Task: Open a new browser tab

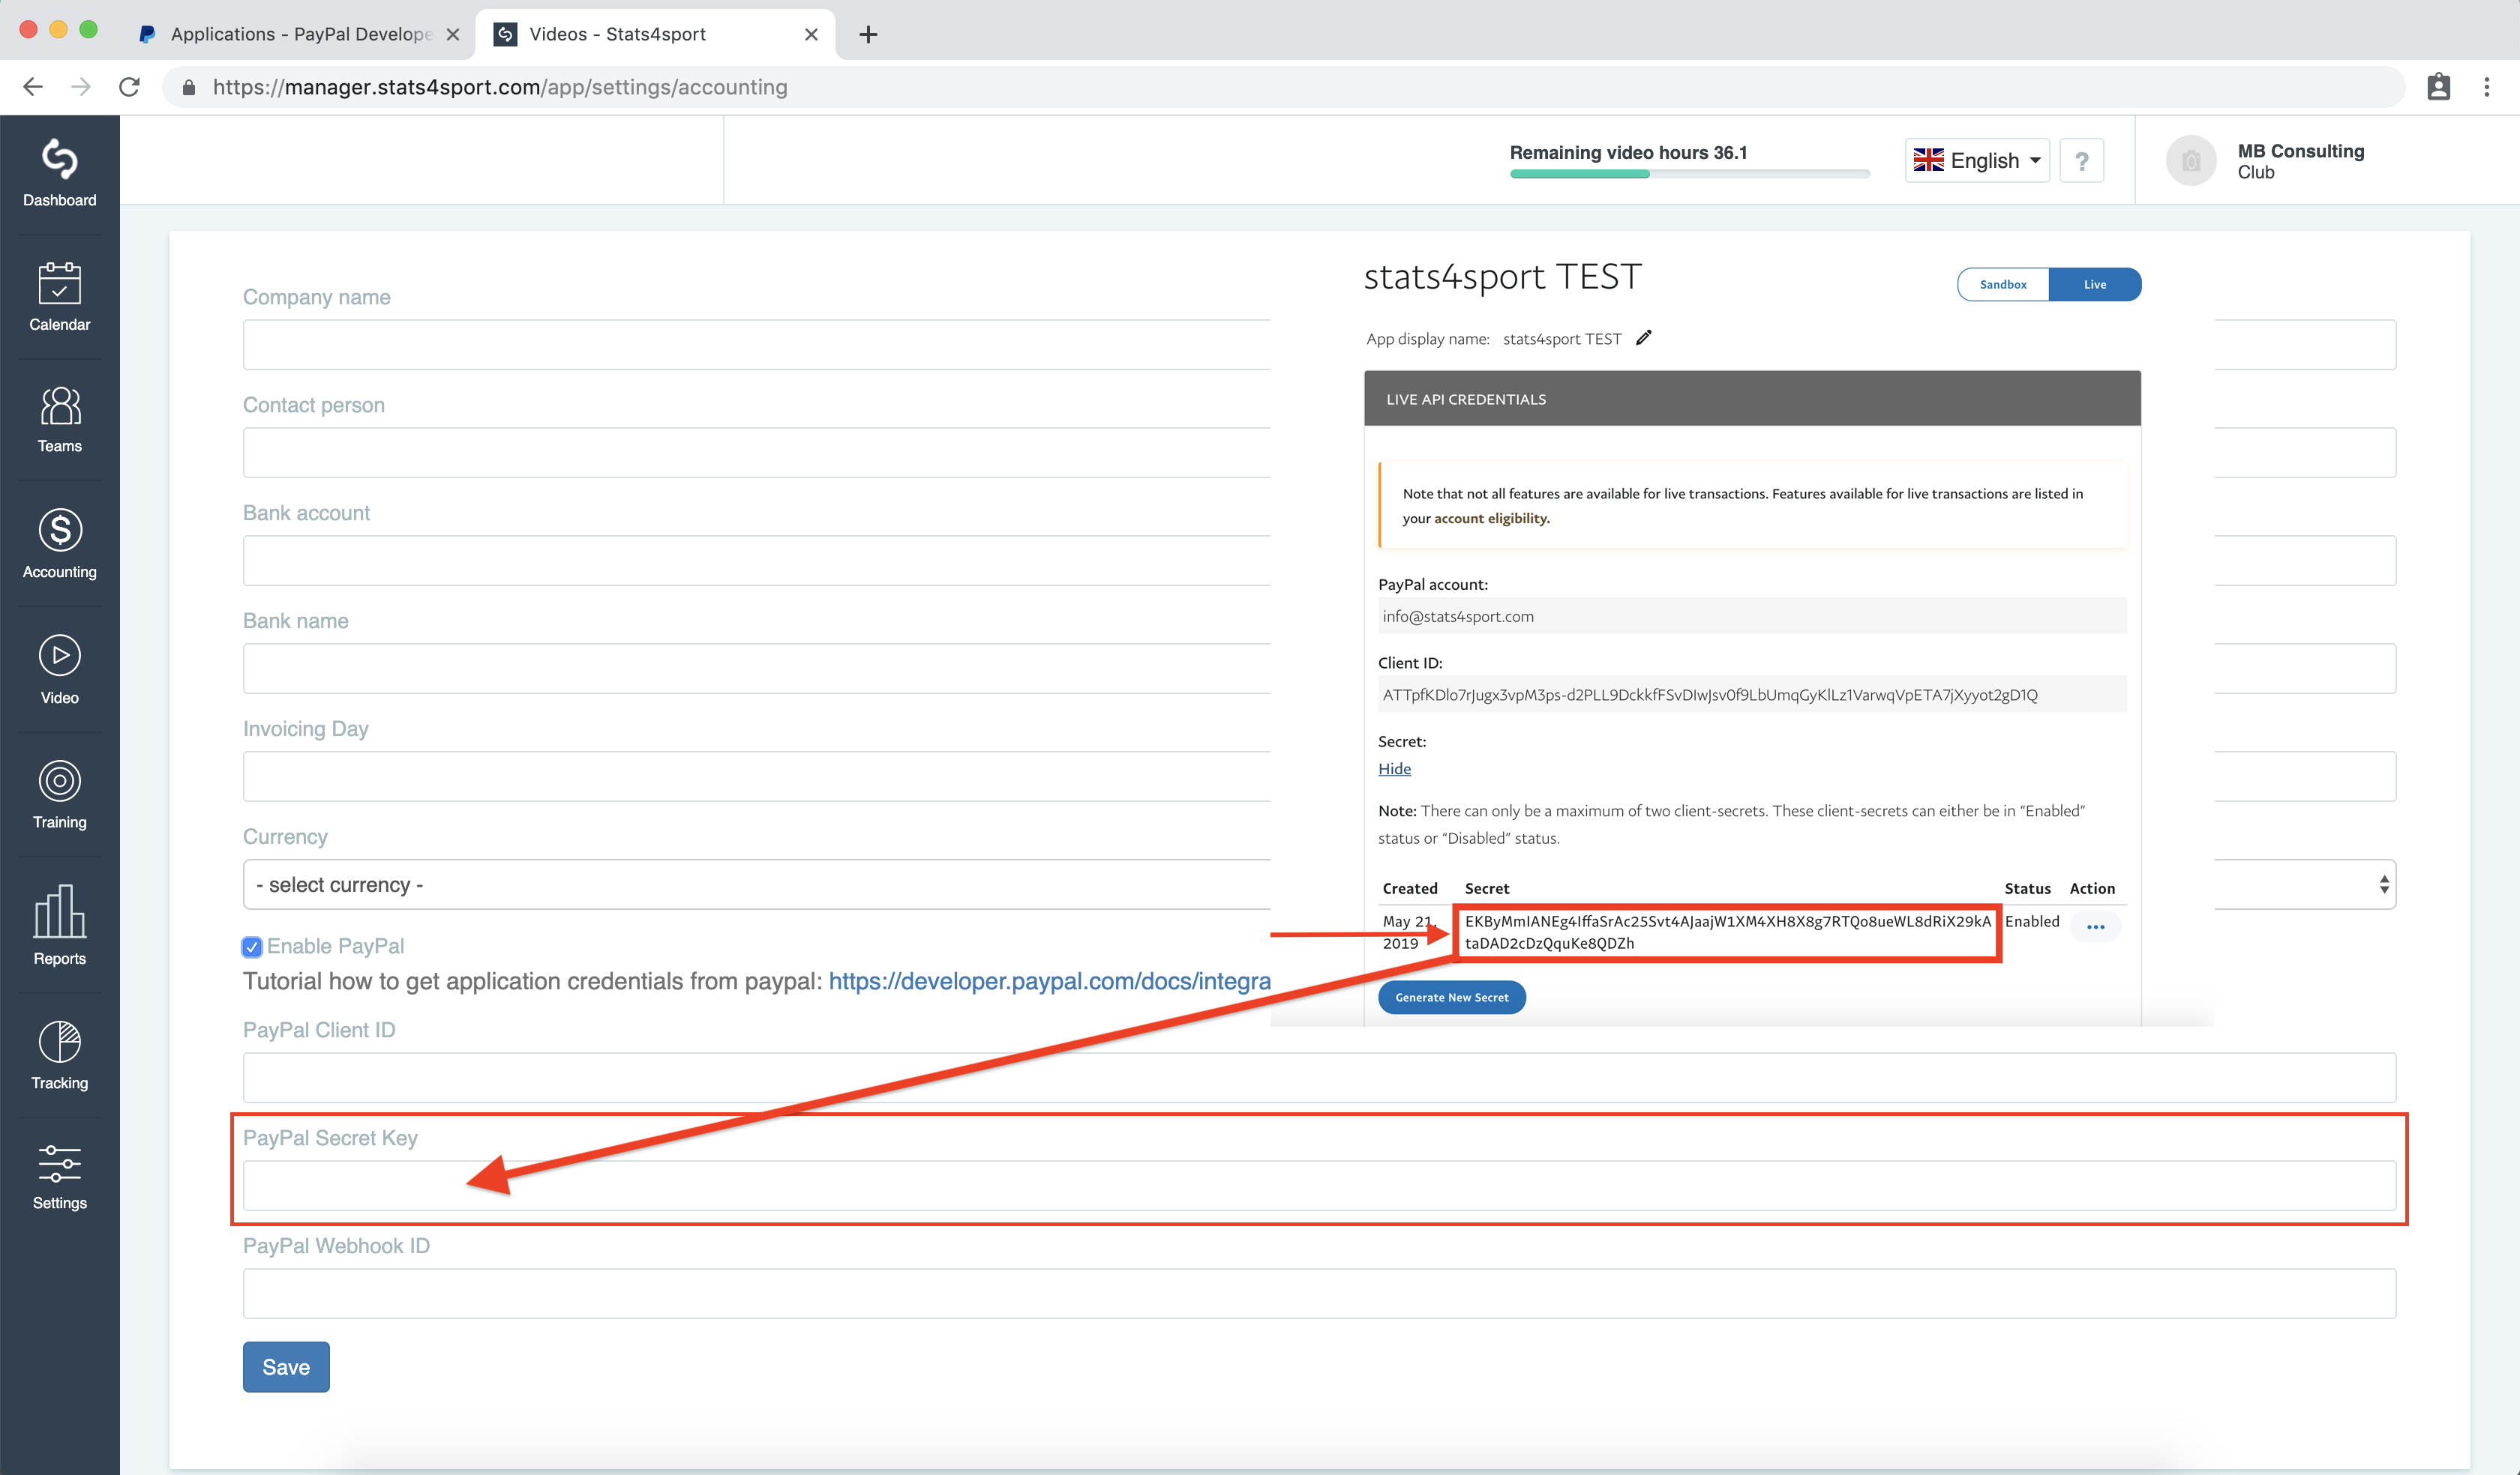Action: tap(868, 35)
